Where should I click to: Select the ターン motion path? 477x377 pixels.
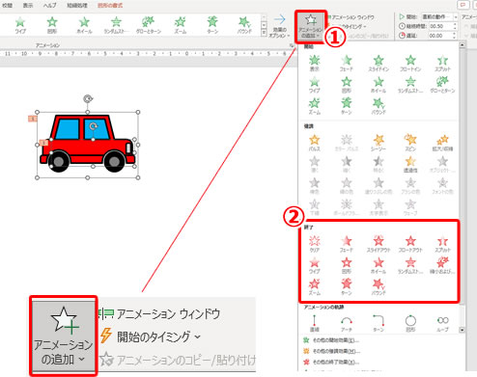(x=379, y=323)
